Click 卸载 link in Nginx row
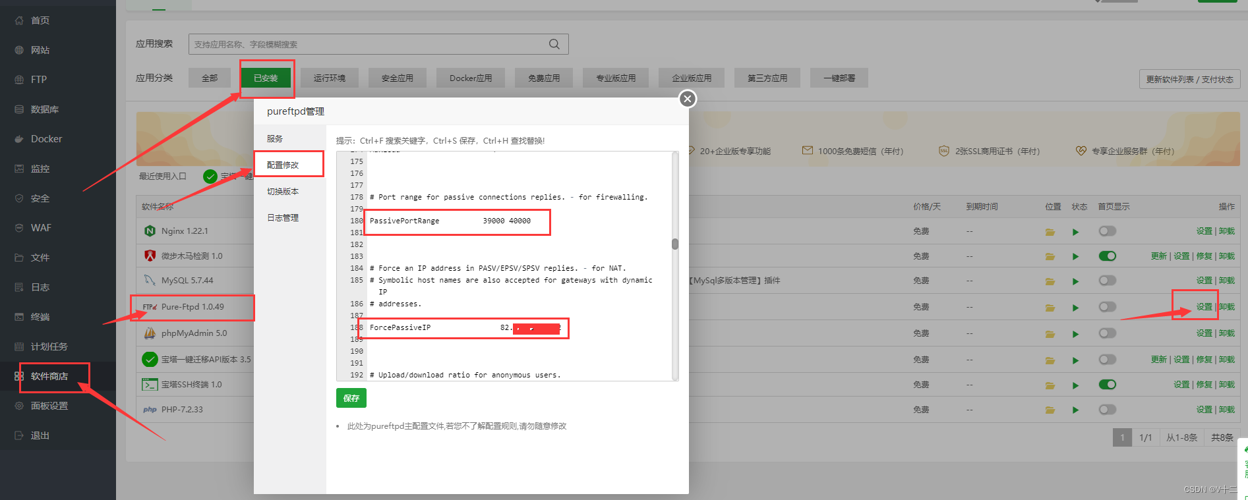The width and height of the screenshot is (1248, 500). pyautogui.click(x=1227, y=231)
